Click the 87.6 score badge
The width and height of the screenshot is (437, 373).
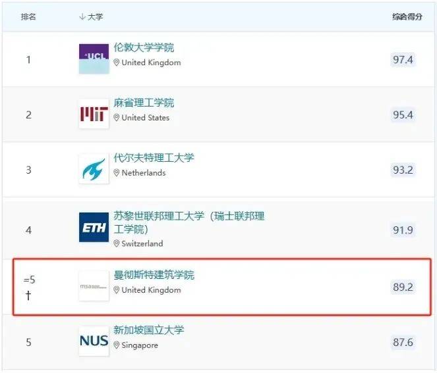click(x=403, y=342)
